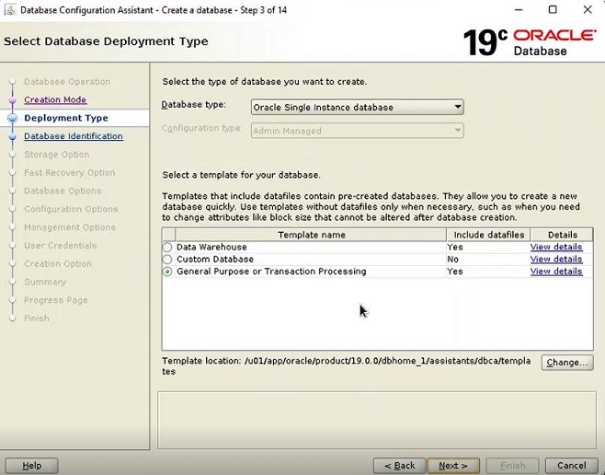Click the Template name column header
605x475 pixels.
[312, 235]
